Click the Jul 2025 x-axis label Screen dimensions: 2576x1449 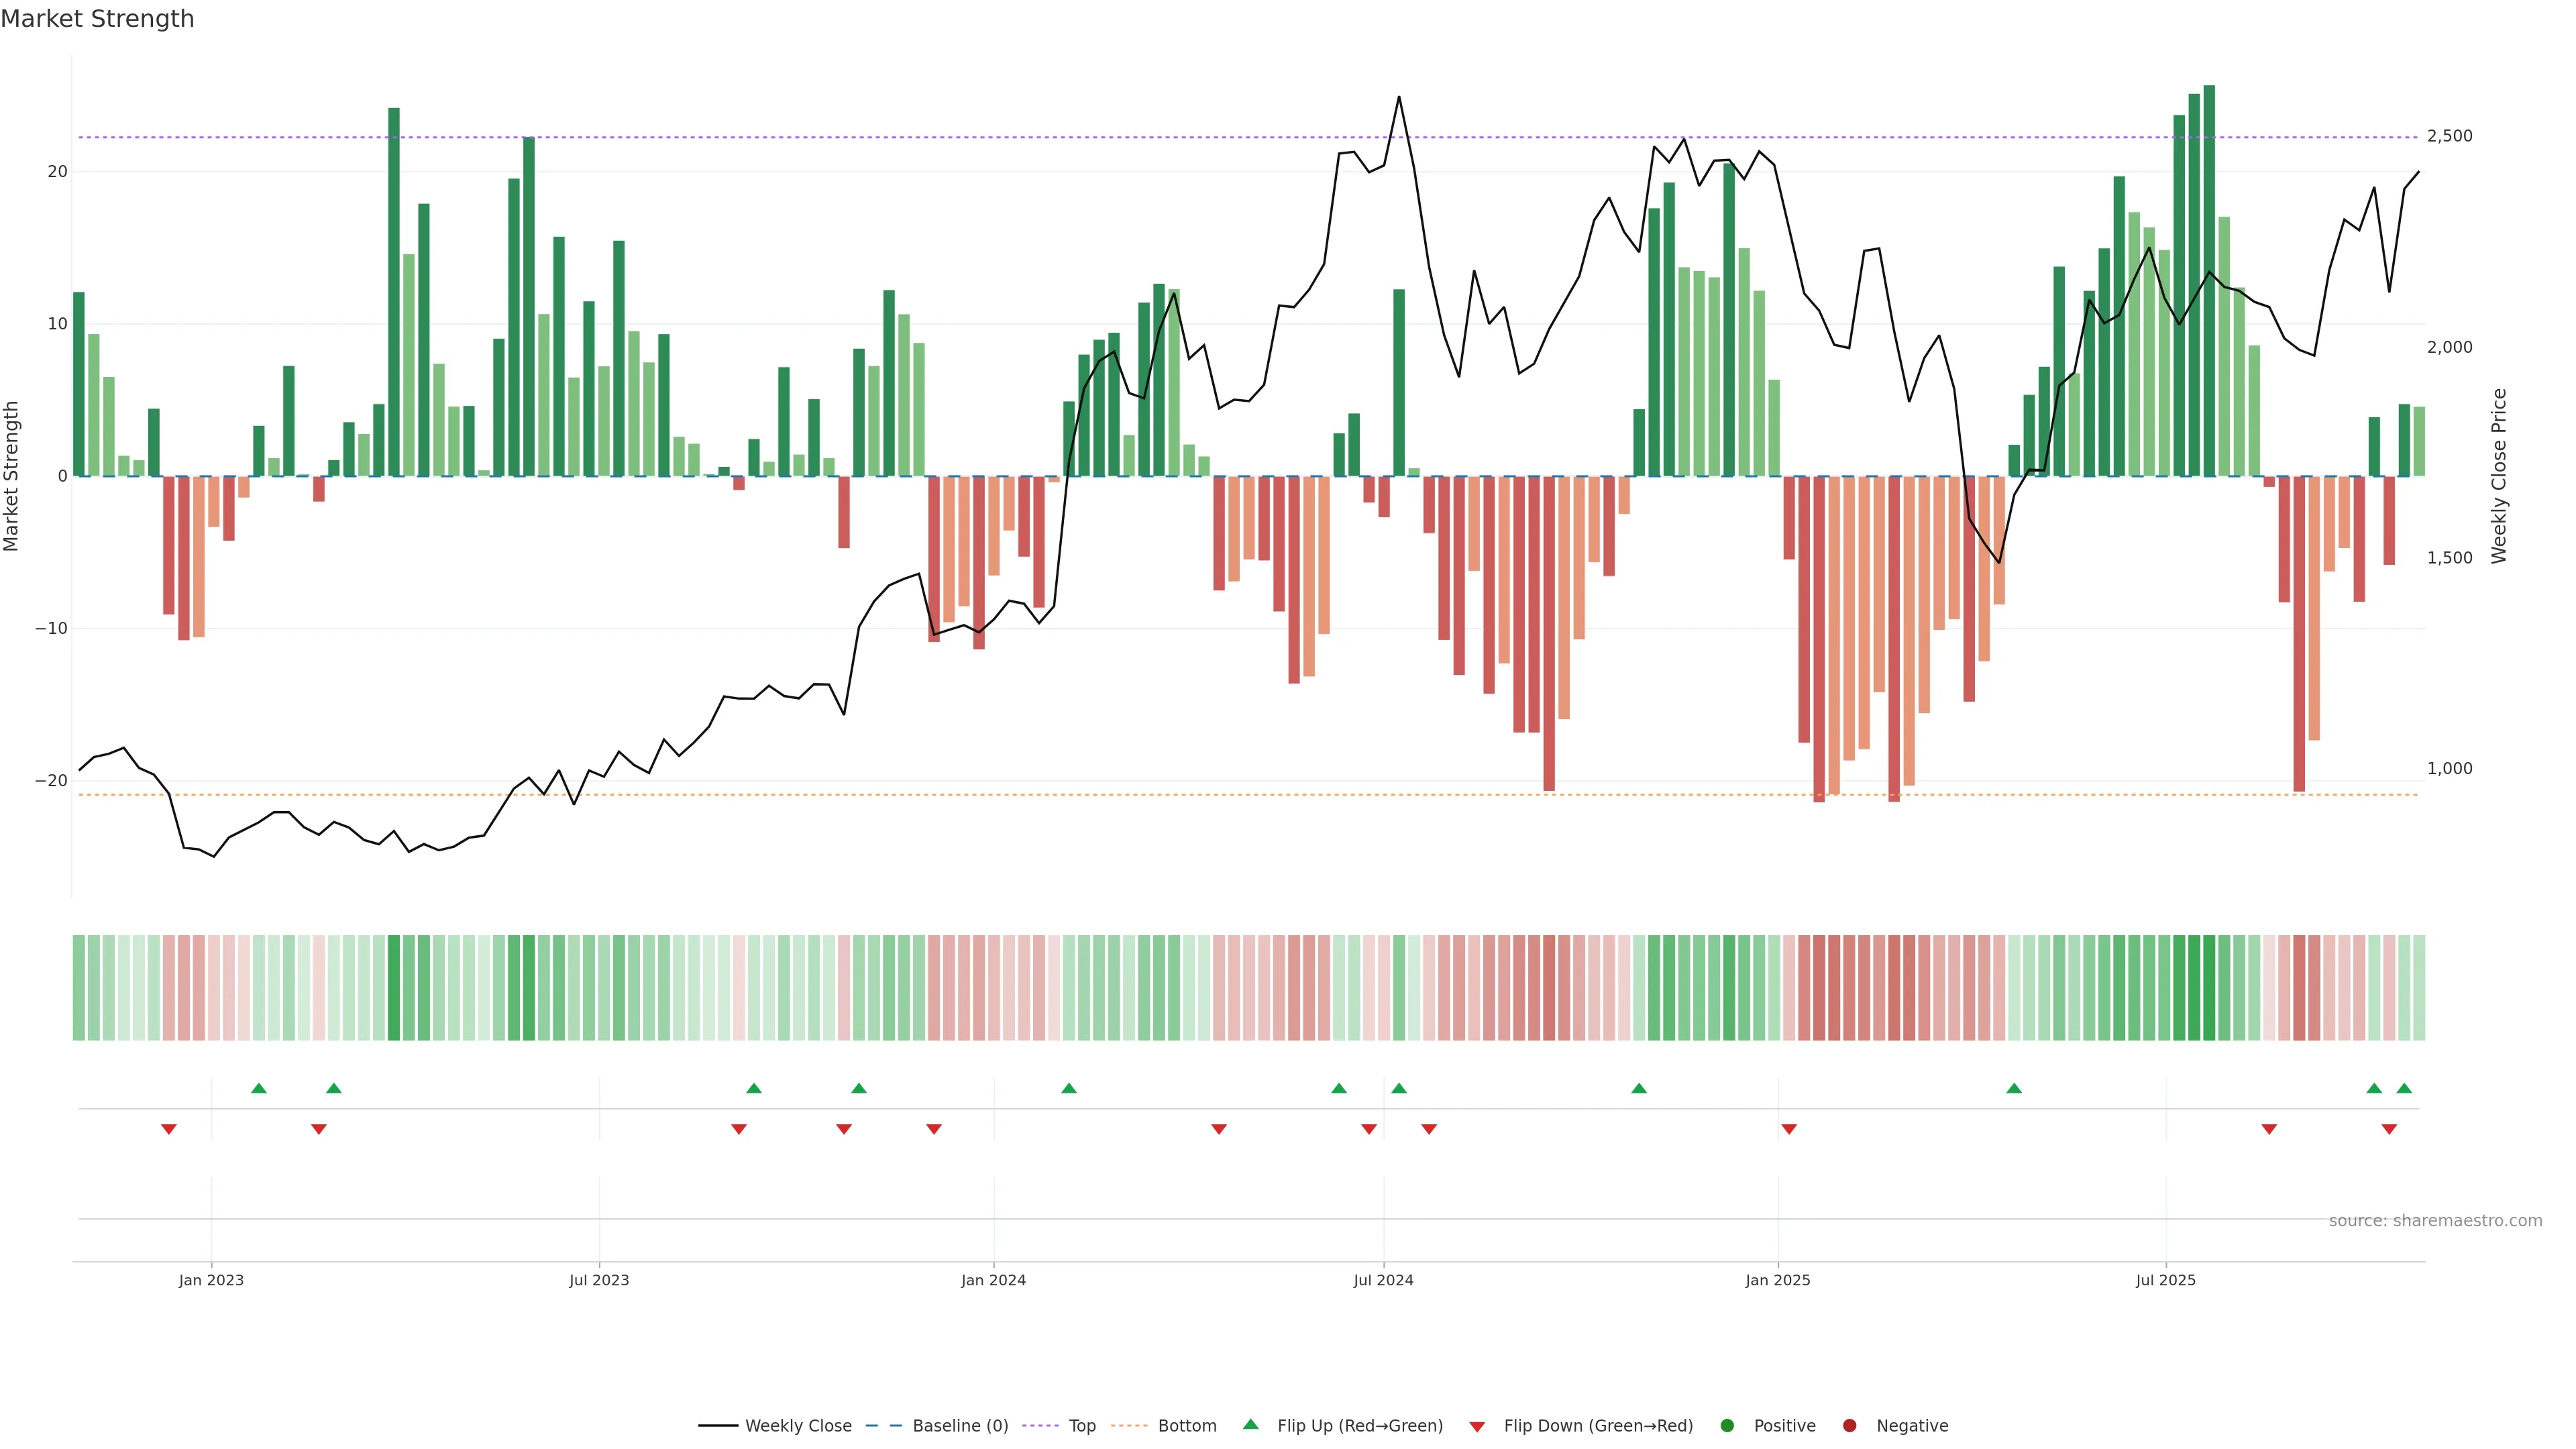2165,1280
